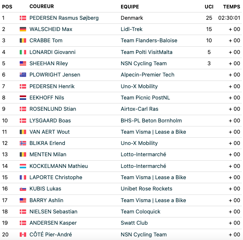243x240 pixels.
Task: Click the Norwegian flag next to BLIKRA Erlend
Action: pyautogui.click(x=23, y=143)
